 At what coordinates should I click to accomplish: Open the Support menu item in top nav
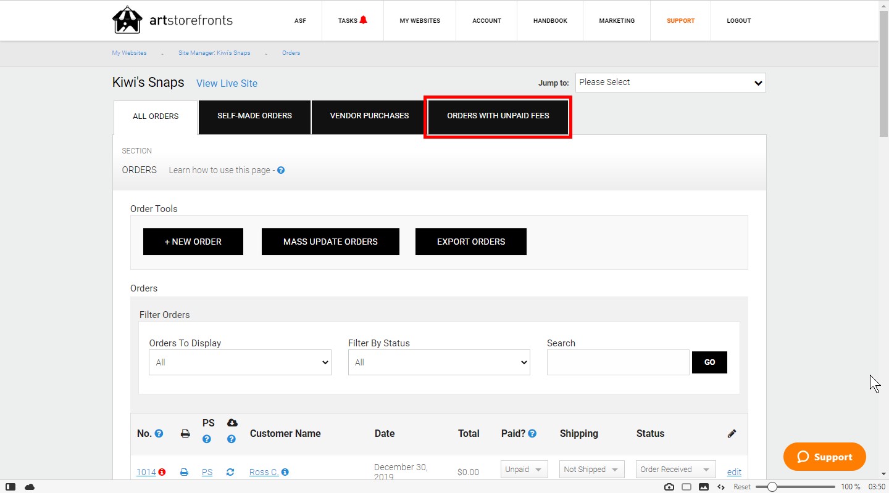point(680,20)
